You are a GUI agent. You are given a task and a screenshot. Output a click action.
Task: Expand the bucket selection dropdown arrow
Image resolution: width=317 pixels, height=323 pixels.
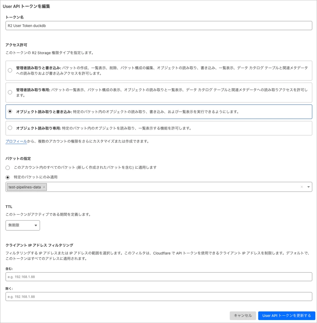308,187
